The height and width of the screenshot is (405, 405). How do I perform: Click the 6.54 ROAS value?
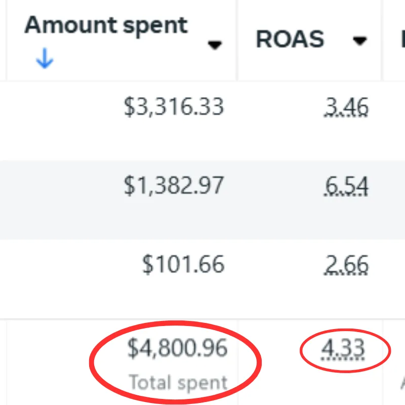[x=346, y=186]
